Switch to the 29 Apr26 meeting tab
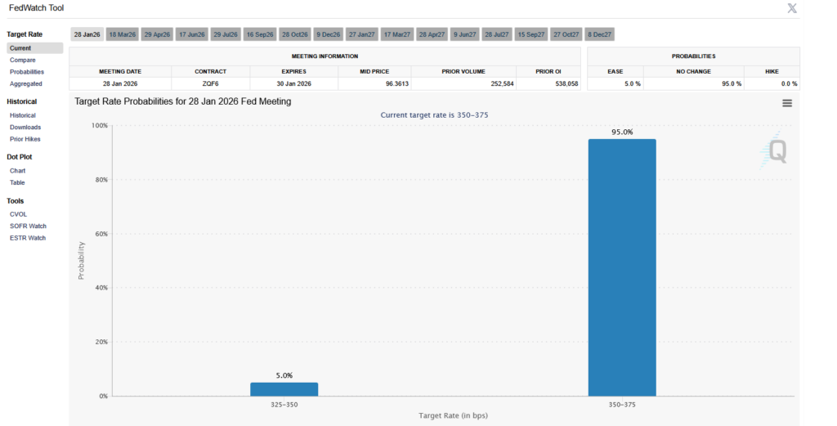 point(156,34)
